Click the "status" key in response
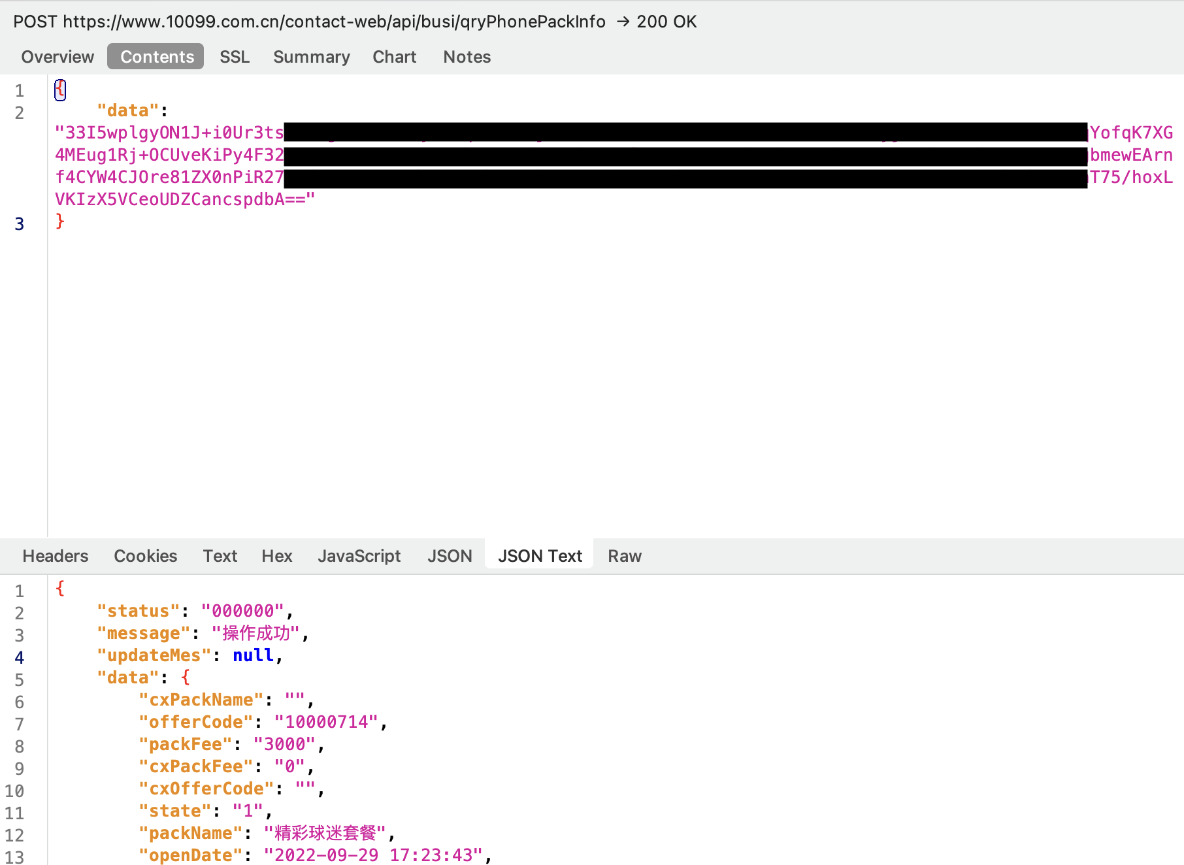Viewport: 1184px width, 865px height. (x=138, y=611)
